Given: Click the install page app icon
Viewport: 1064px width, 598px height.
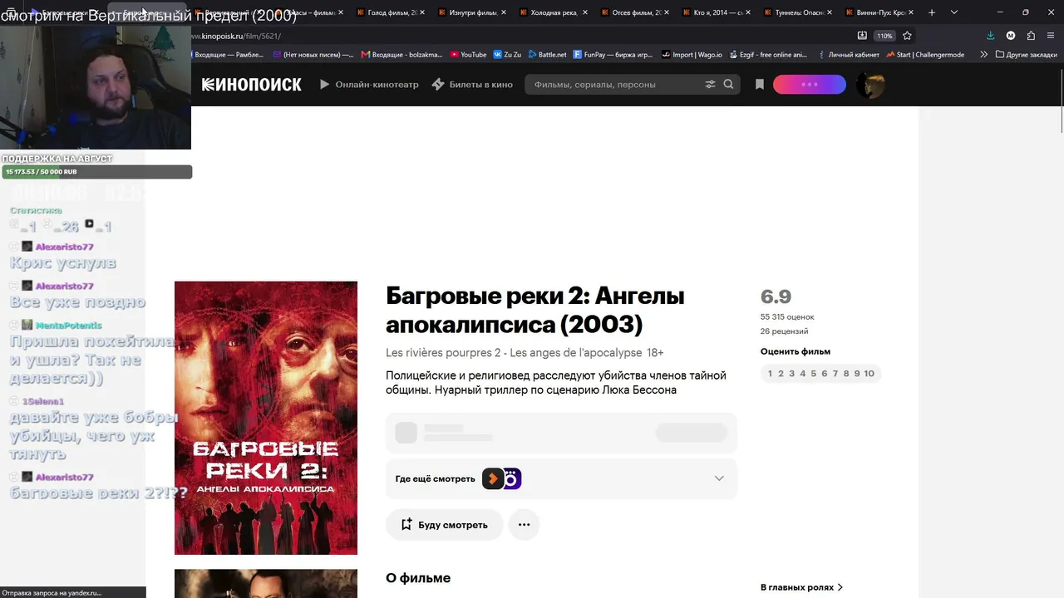Looking at the screenshot, I should [862, 36].
